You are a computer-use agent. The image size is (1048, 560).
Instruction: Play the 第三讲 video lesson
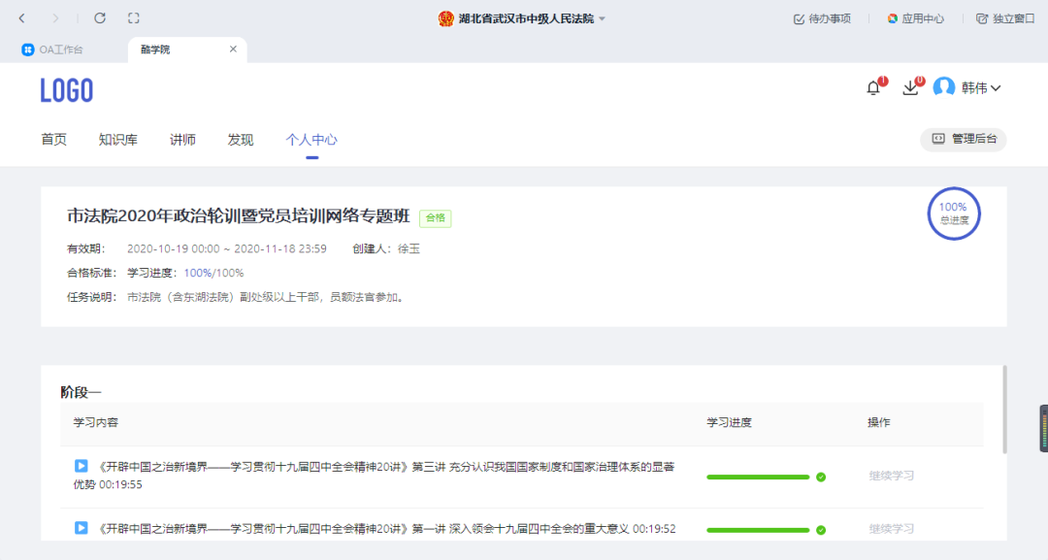tap(81, 466)
